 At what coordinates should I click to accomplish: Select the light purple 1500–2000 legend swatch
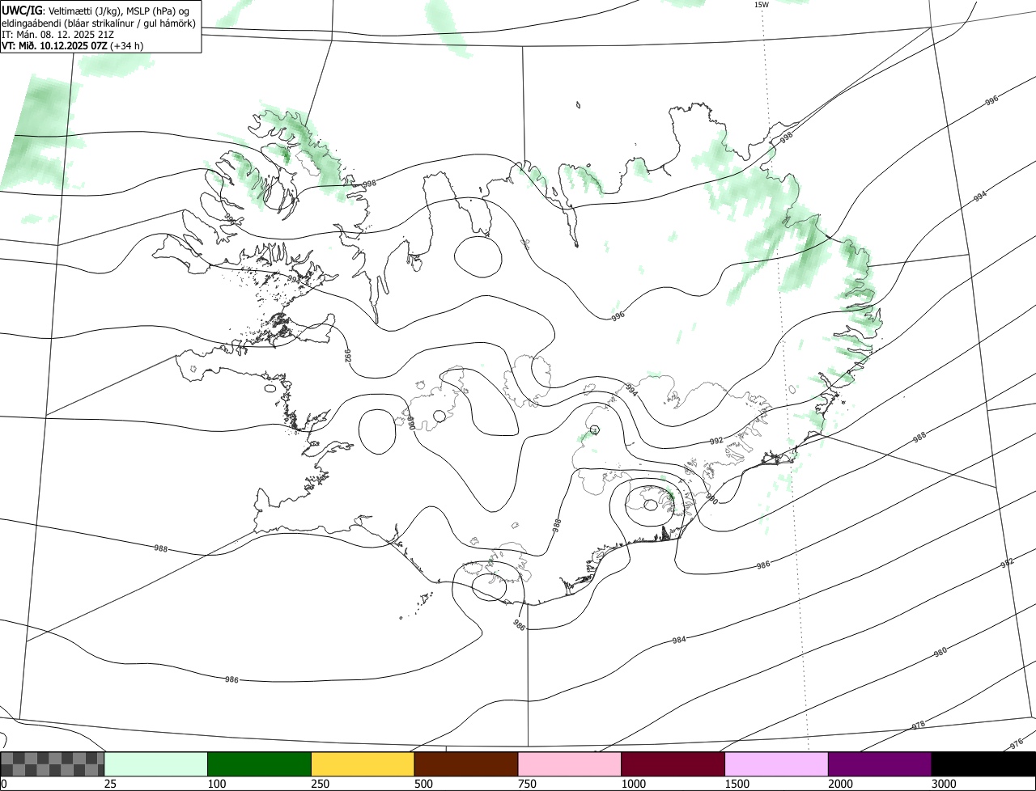click(777, 764)
